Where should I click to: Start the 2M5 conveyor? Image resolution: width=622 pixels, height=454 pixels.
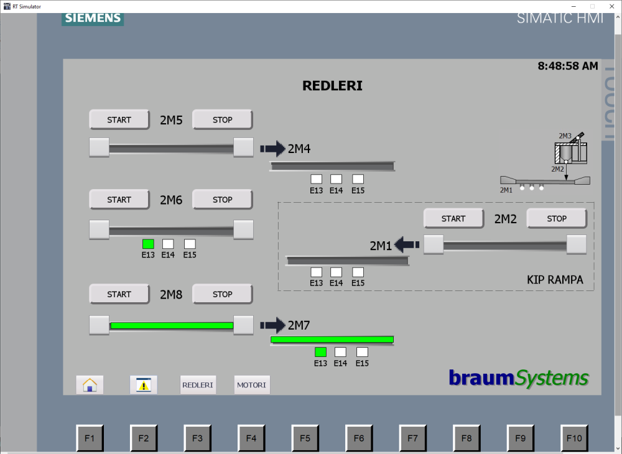point(119,119)
